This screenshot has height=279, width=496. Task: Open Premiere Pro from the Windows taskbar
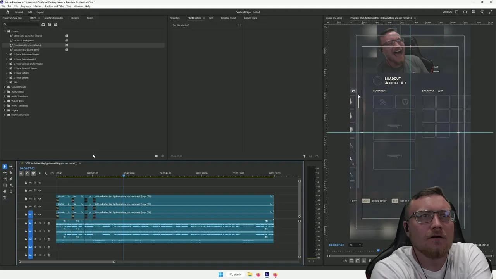pyautogui.click(x=267, y=274)
